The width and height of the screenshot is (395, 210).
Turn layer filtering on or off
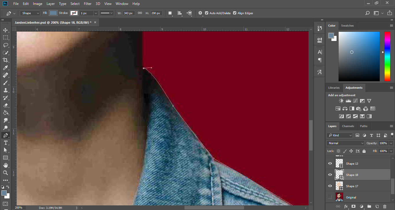(392, 135)
